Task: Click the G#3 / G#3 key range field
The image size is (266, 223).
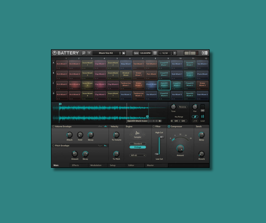Action: pos(180,121)
